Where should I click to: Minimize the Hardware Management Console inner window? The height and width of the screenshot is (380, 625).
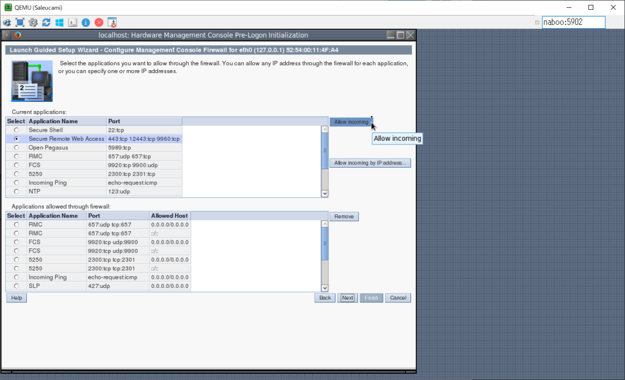(x=391, y=35)
